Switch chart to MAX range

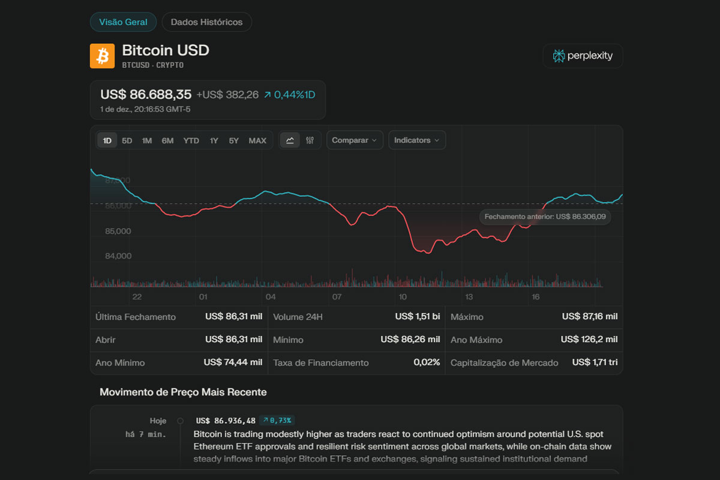click(257, 140)
